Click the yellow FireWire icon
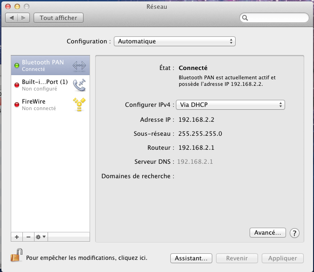Viewport: 314px width, 272px height. 79,105
